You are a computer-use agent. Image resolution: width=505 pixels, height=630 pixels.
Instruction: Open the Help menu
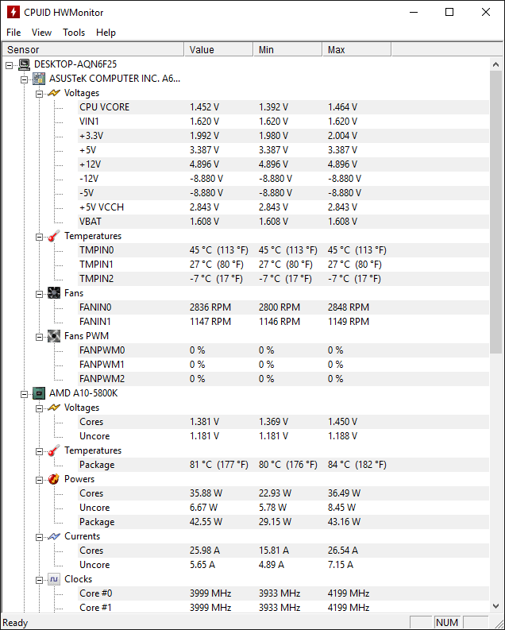point(106,32)
